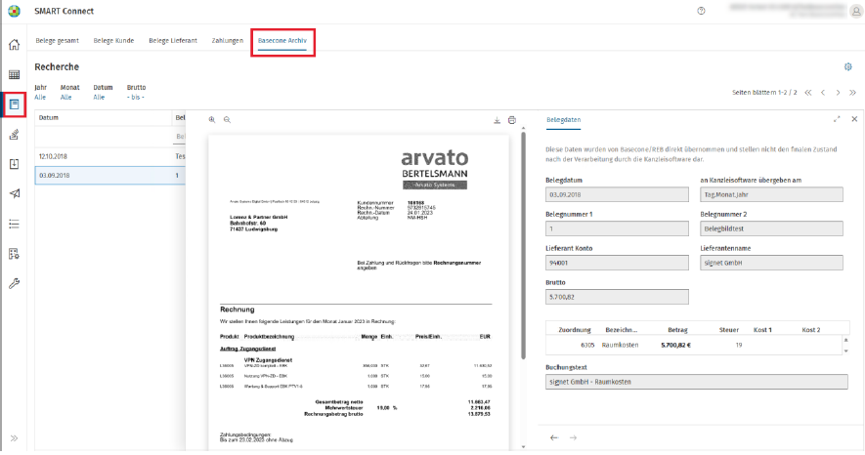Screen dimensions: 865x455
Task: Click the Brutto amount field
Action: tap(617, 297)
